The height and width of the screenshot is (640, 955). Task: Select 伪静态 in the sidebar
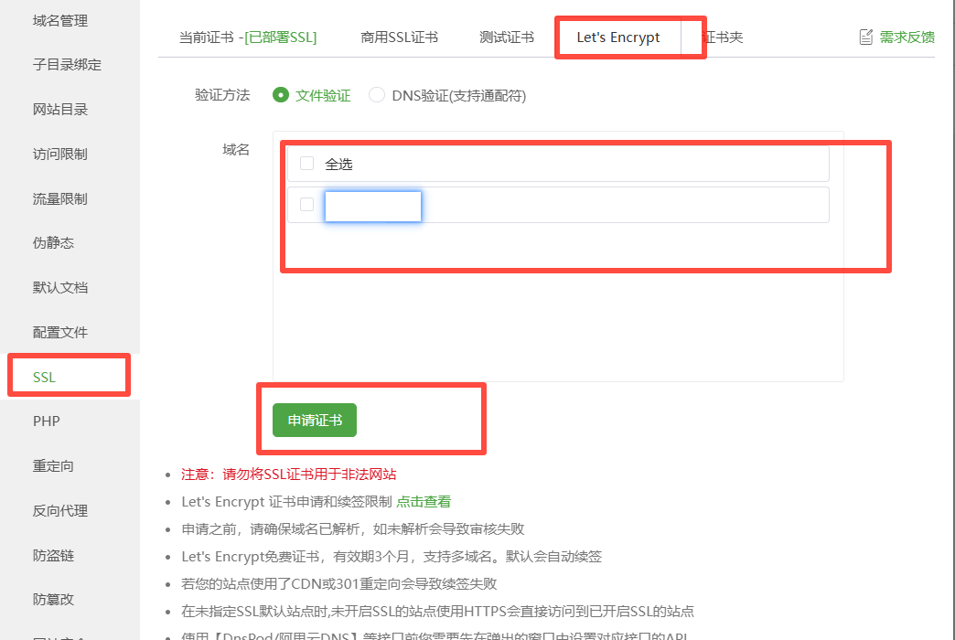(x=53, y=243)
